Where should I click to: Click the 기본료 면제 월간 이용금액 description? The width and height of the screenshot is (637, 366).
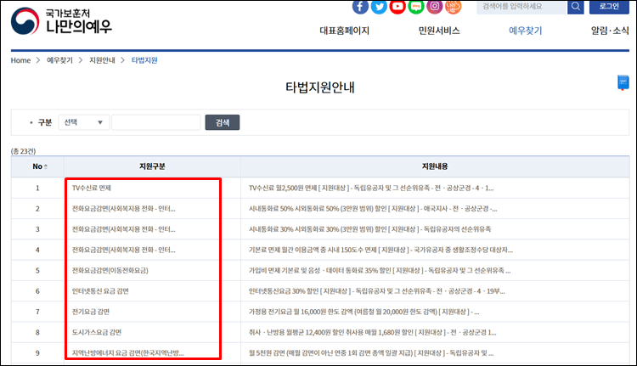click(x=381, y=250)
